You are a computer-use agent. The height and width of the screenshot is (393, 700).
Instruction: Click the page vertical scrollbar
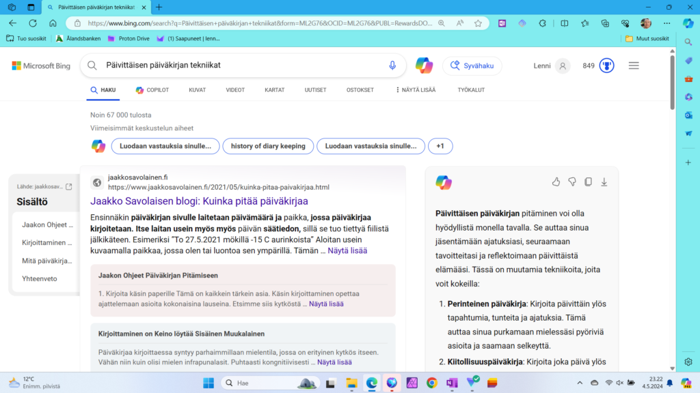pos(673,82)
